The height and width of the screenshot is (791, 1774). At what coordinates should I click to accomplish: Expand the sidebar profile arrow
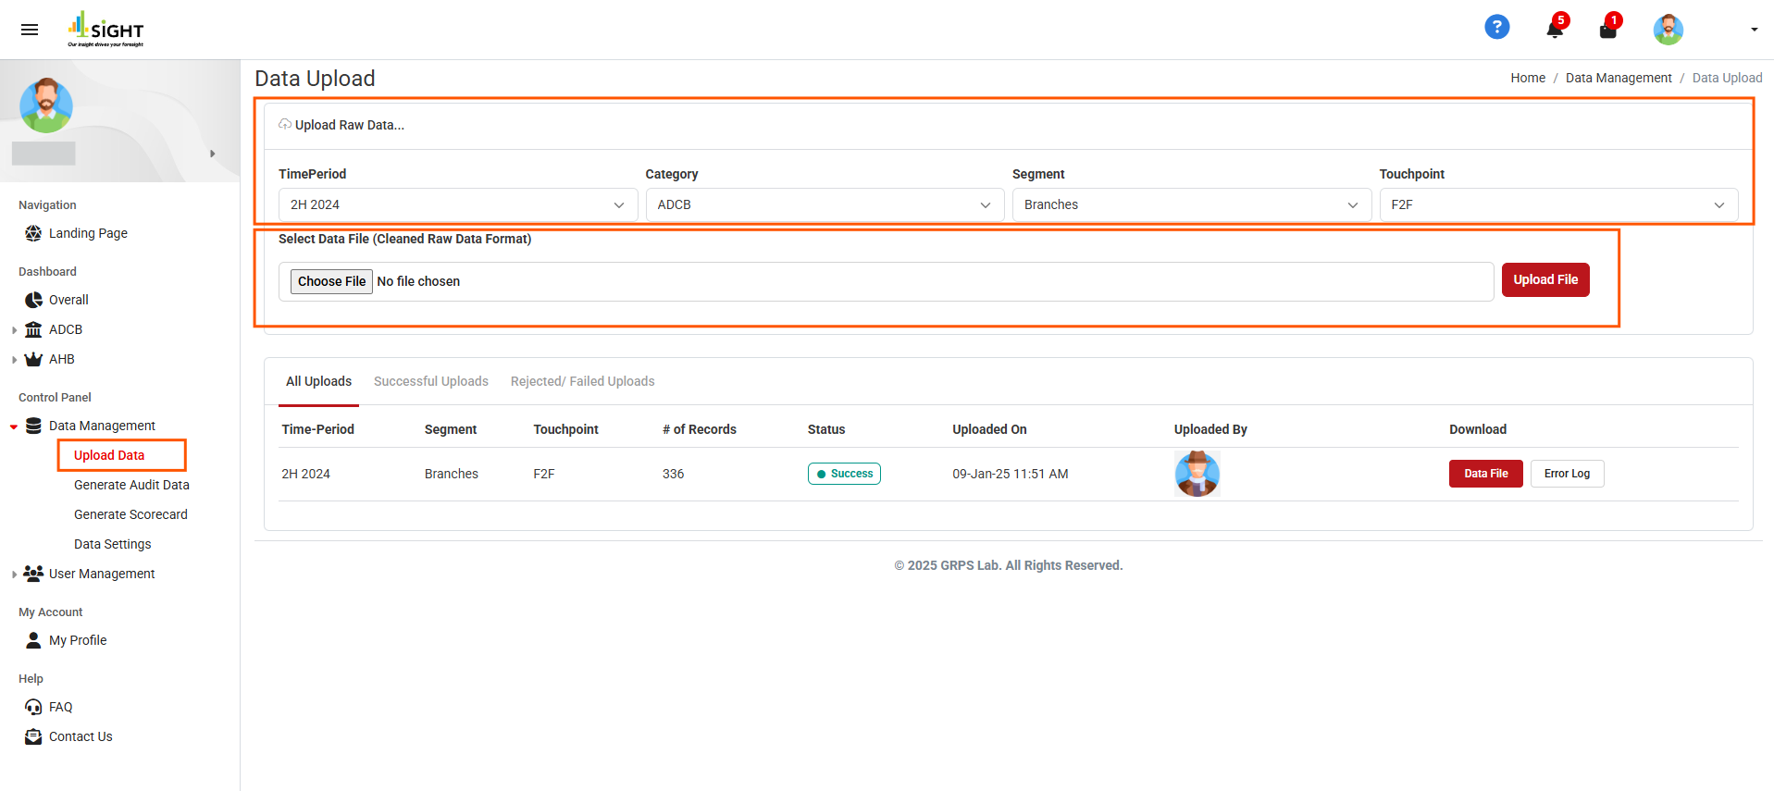point(212,154)
